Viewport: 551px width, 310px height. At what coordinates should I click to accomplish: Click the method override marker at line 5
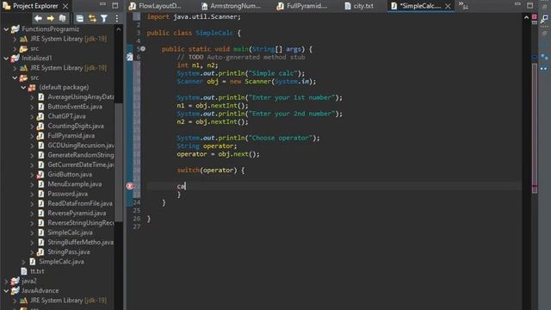(143, 48)
